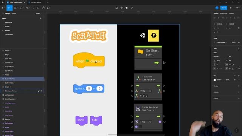Select the unity_screen layer

[x=22, y=95]
